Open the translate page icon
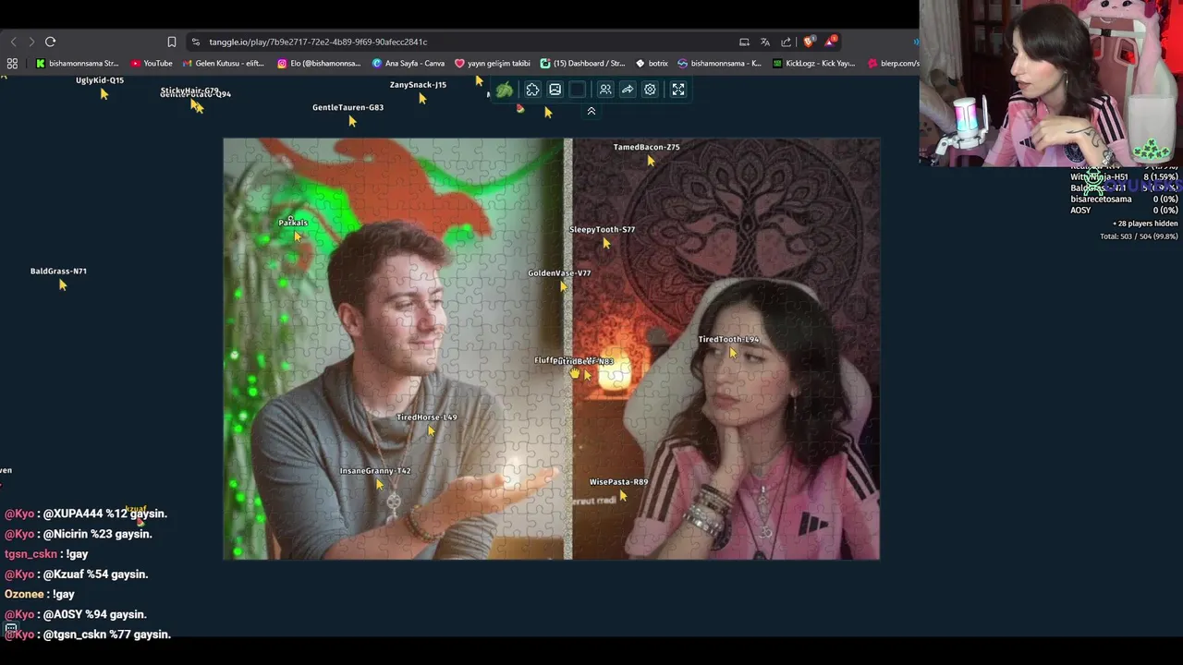This screenshot has height=665, width=1183. [x=765, y=42]
